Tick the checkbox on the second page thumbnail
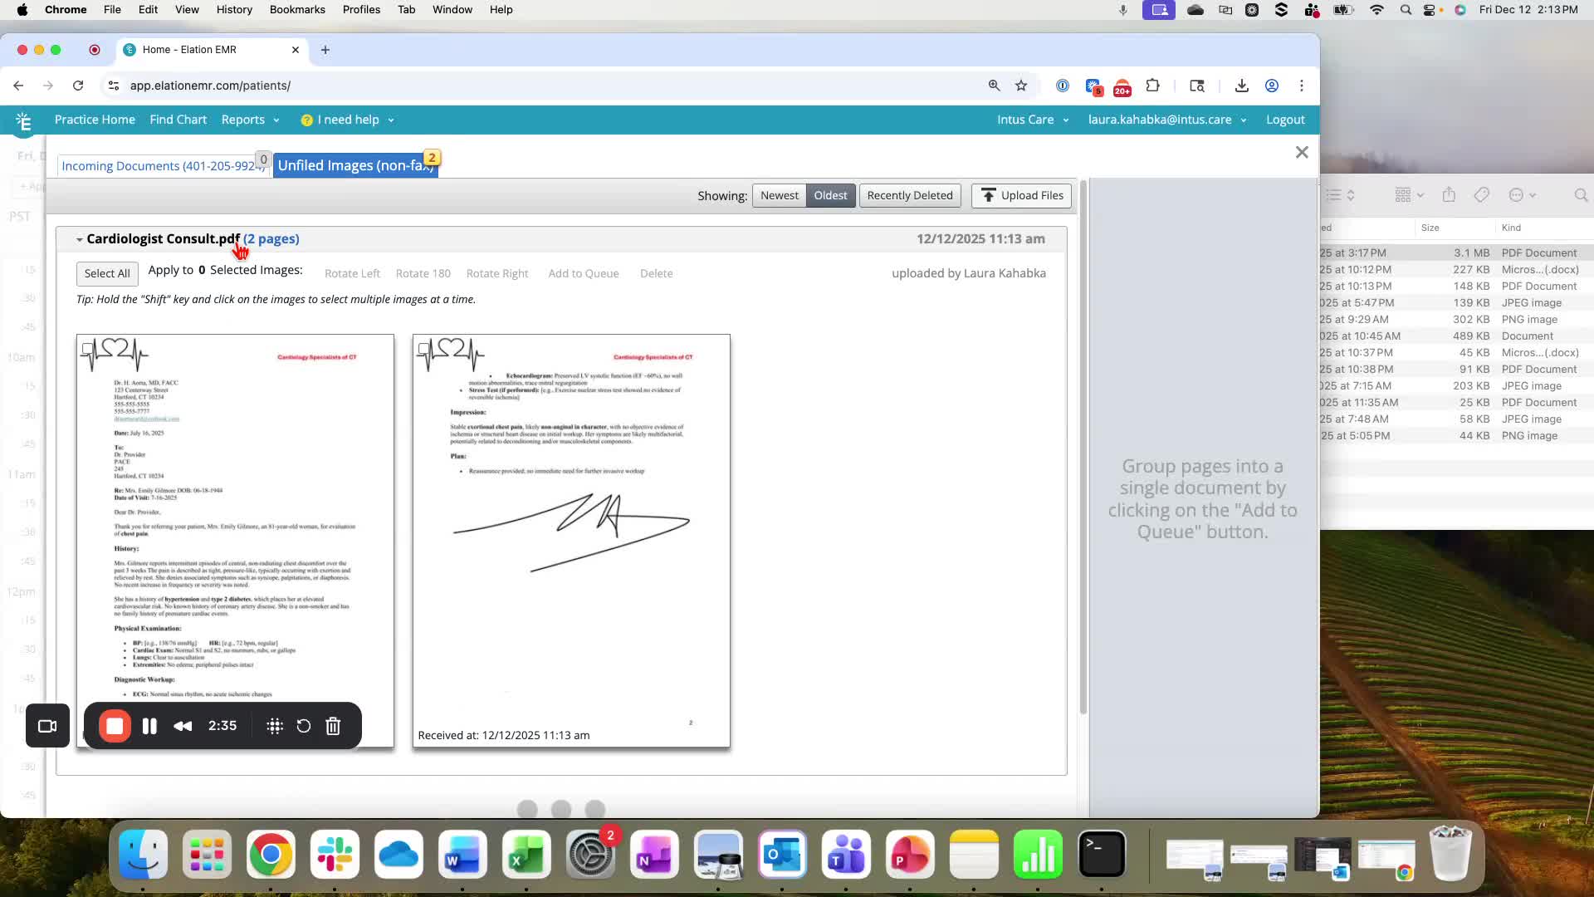1594x897 pixels. click(x=423, y=349)
